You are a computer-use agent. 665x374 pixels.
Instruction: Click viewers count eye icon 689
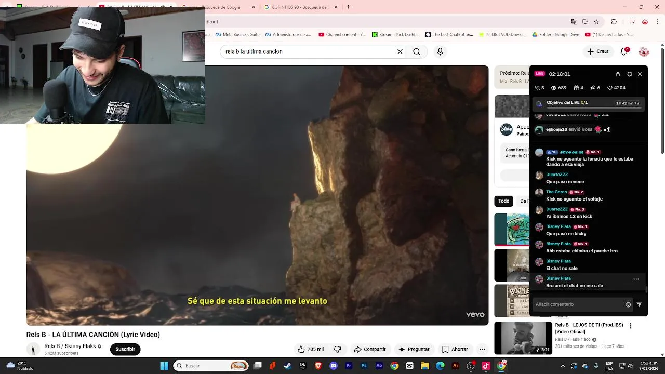tap(558, 88)
